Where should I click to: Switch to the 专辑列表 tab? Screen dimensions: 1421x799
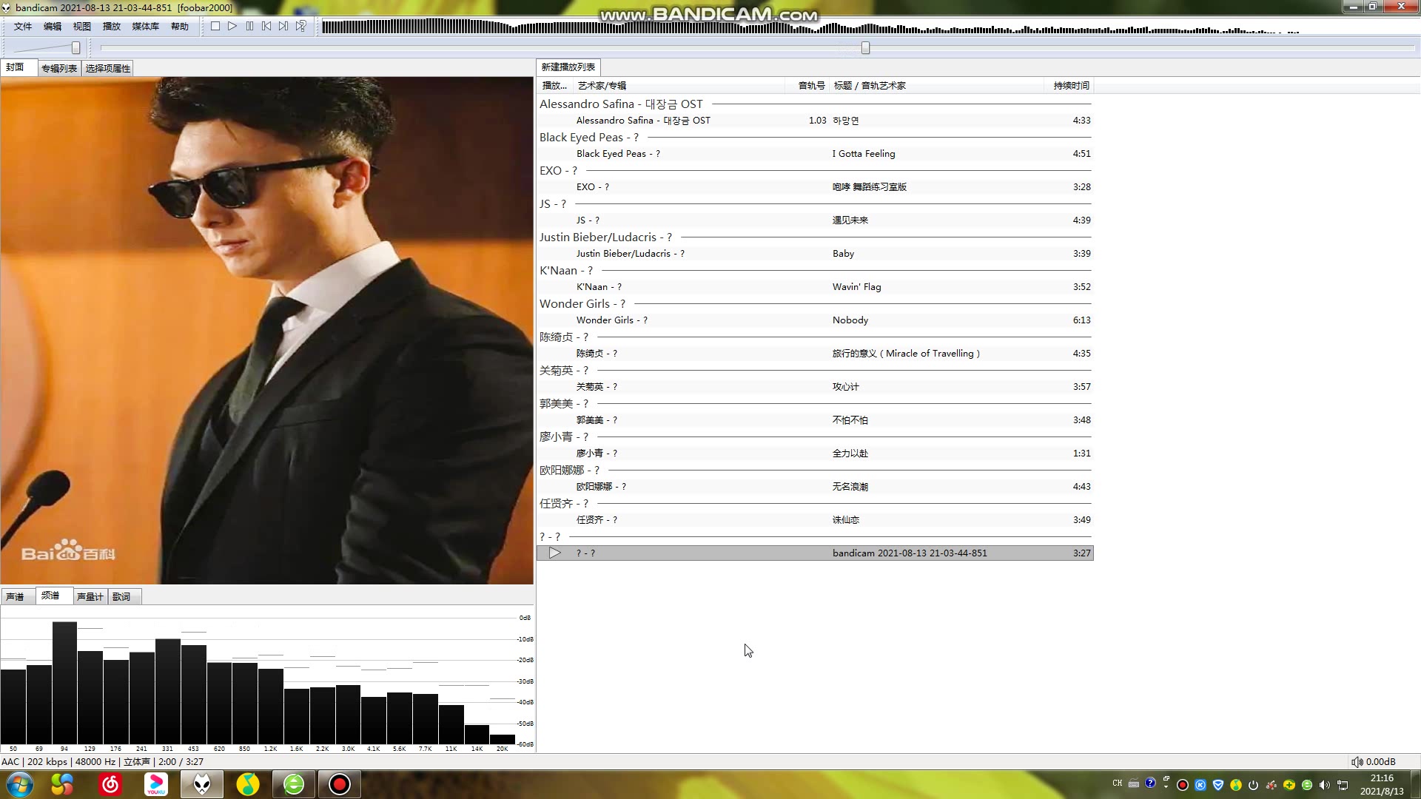pyautogui.click(x=59, y=68)
